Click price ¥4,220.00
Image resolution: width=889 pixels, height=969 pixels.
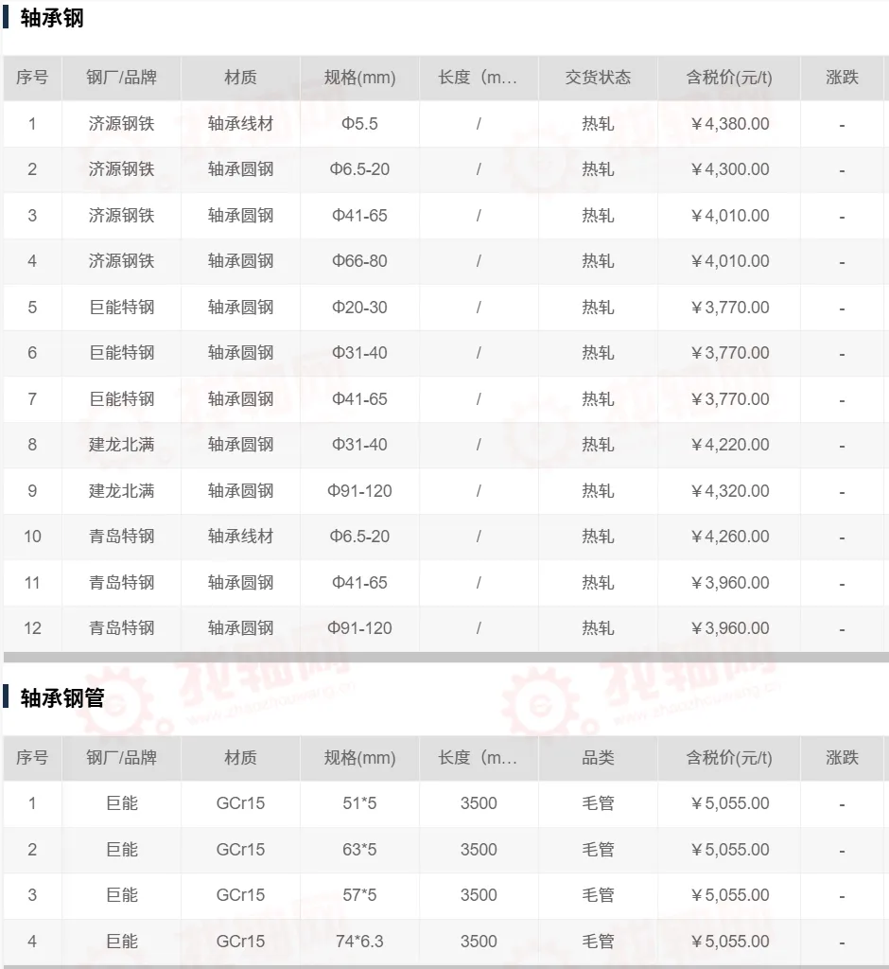point(729,445)
